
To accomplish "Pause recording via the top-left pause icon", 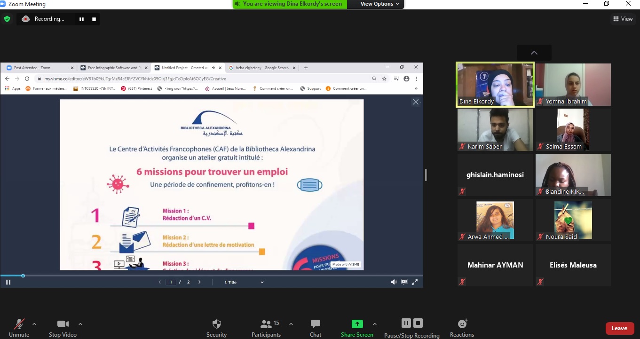I will click(81, 19).
